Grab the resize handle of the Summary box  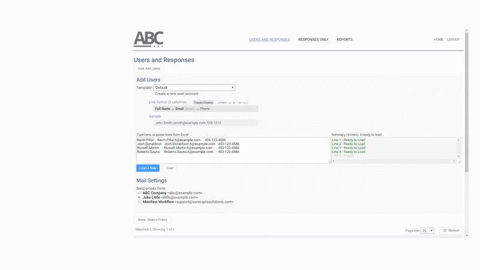point(459,161)
